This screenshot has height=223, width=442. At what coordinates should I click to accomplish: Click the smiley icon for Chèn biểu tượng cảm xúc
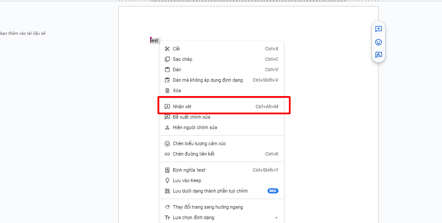click(x=167, y=143)
